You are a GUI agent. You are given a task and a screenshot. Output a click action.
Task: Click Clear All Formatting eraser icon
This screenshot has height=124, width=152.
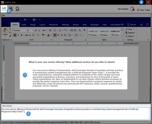pos(50,30)
